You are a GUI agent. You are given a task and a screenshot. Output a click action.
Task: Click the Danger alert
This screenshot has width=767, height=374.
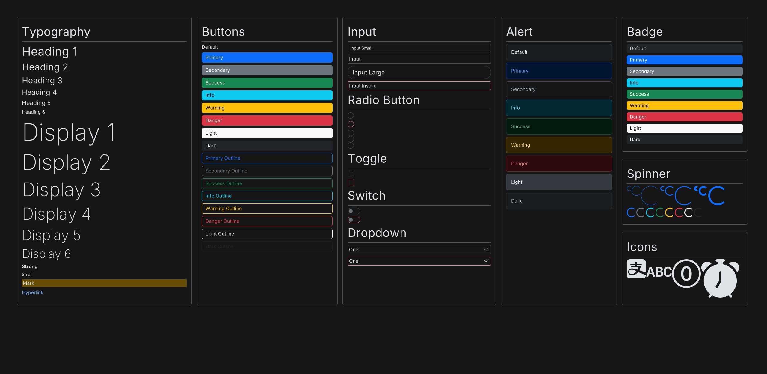click(x=559, y=164)
